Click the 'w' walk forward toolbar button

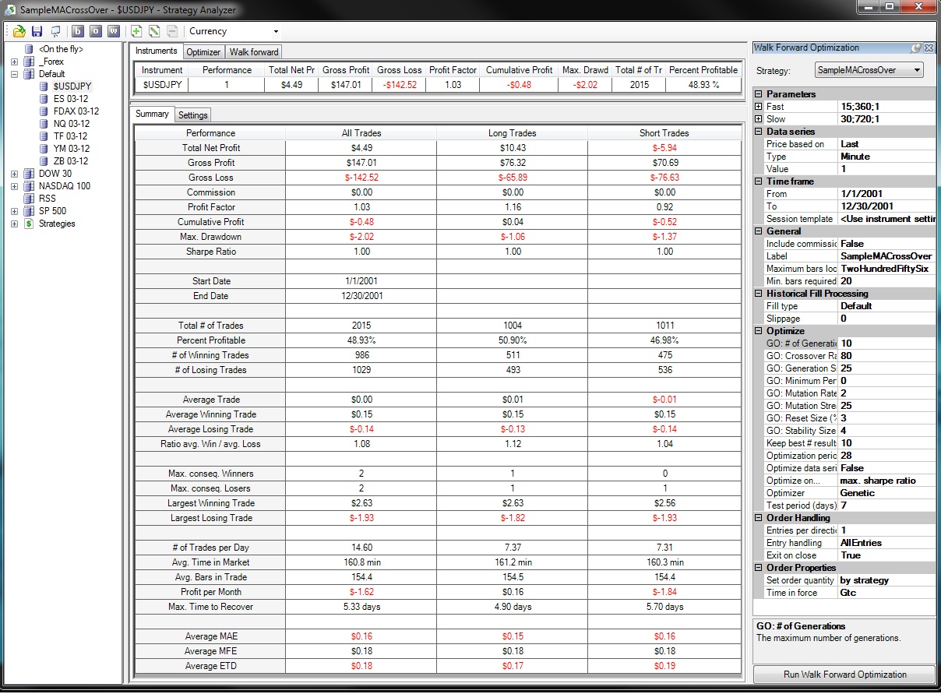[x=114, y=31]
